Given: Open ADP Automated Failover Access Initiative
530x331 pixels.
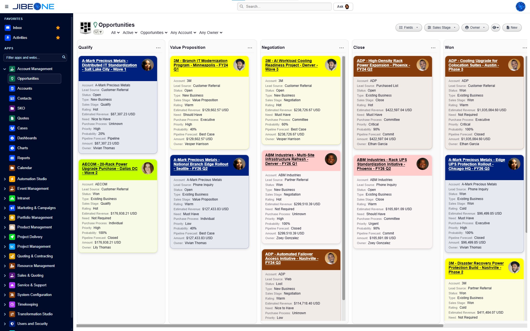Looking at the screenshot, I should [292, 258].
